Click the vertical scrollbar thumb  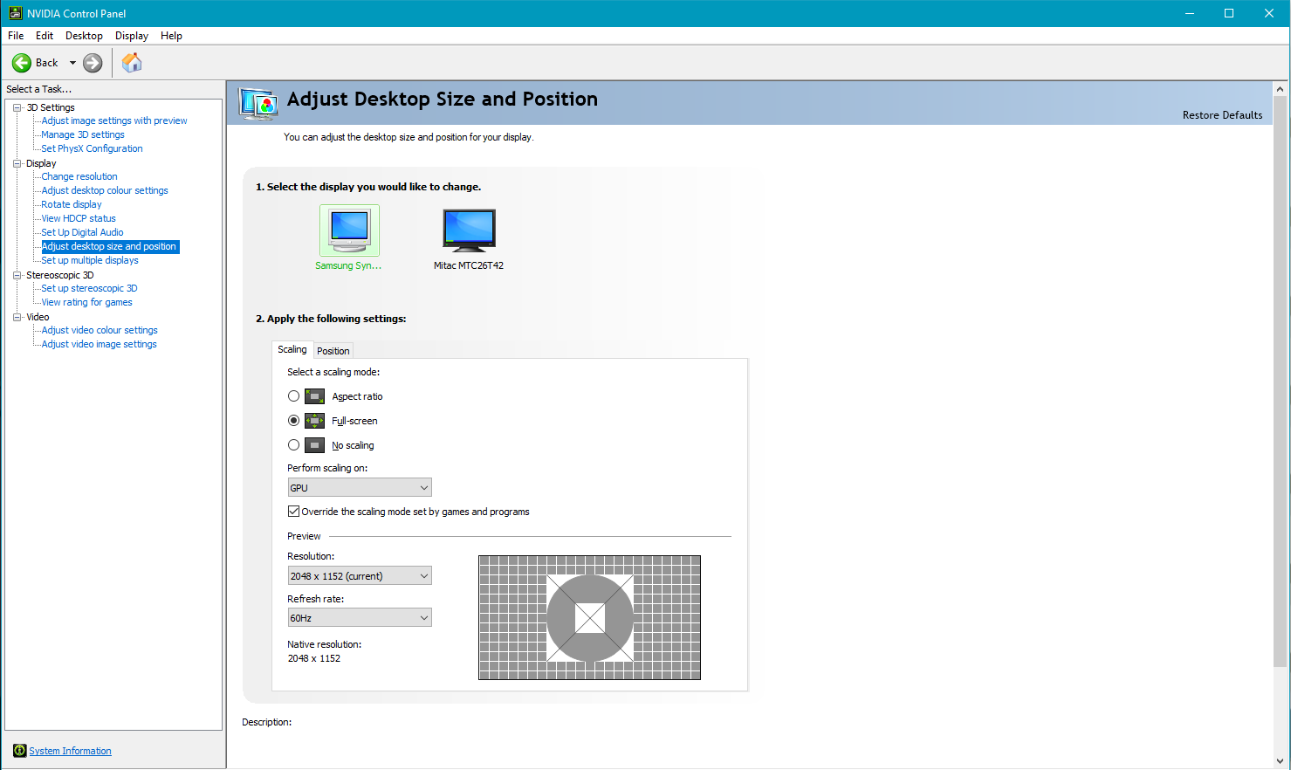[x=1281, y=382]
